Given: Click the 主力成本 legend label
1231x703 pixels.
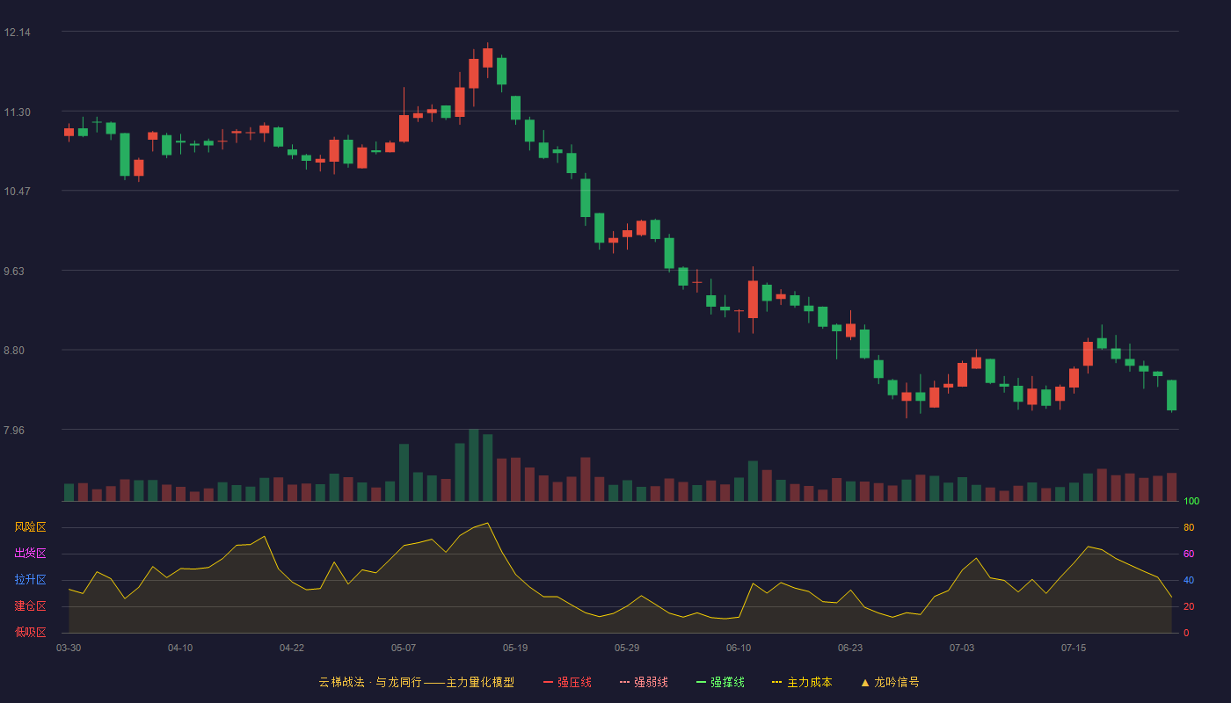Looking at the screenshot, I should click(809, 682).
